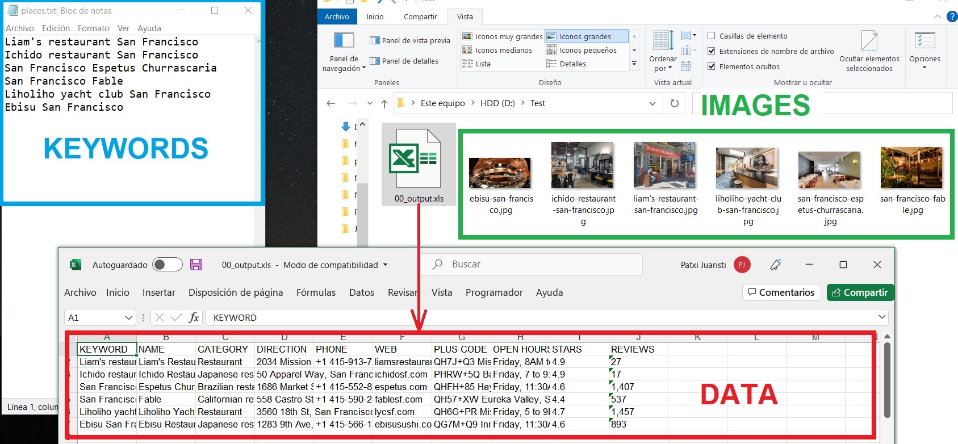Screen dimensions: 958x444
Task: Click the Excel pen/coming-soon features icon
Action: pos(776,265)
